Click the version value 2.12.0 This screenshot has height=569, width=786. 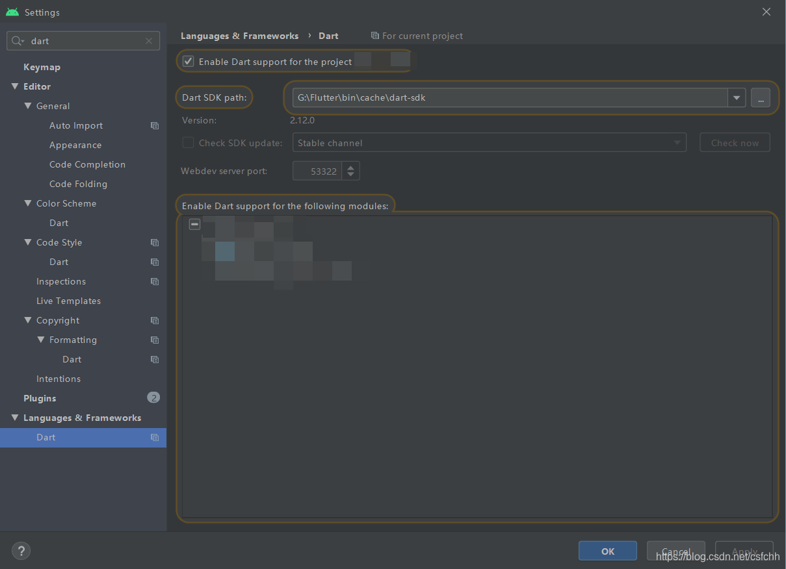point(302,120)
